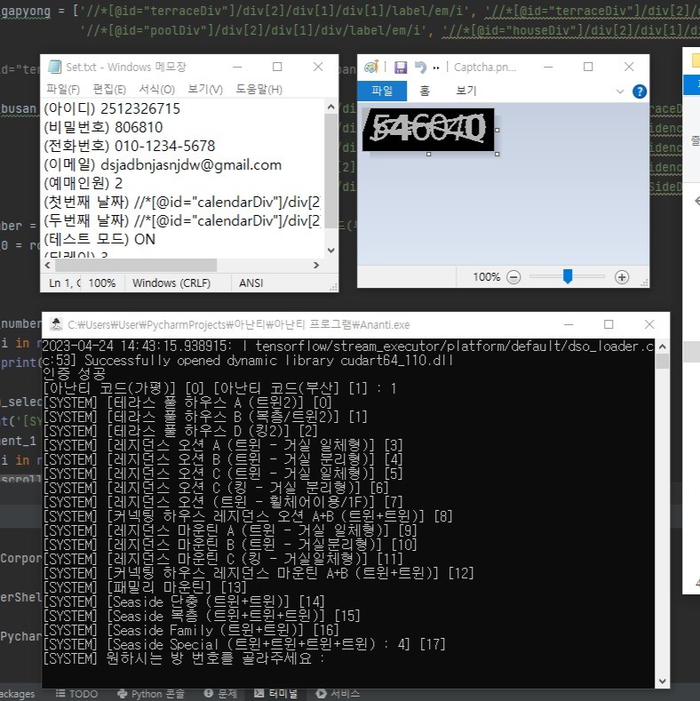This screenshot has width=700, height=701.
Task: Switch to the 보기 tab in Paint
Action: pos(466,91)
